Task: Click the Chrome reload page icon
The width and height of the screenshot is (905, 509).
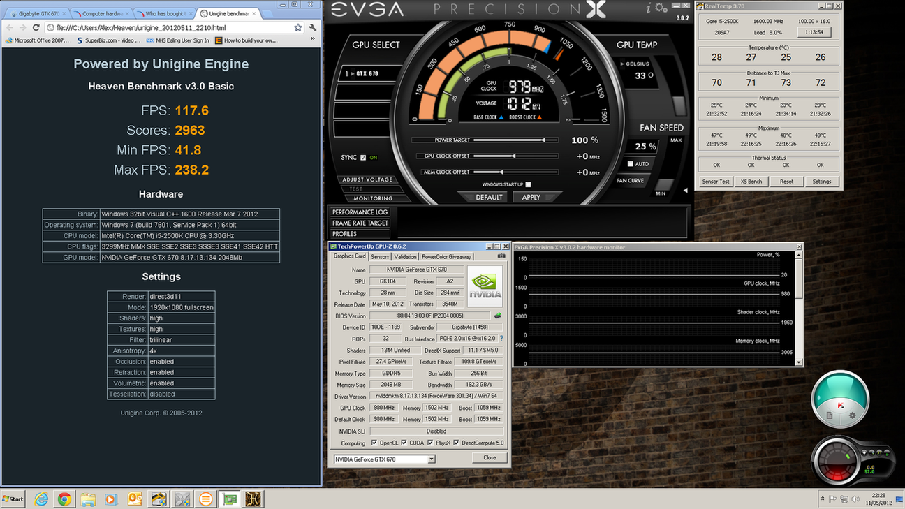Action: pos(36,28)
